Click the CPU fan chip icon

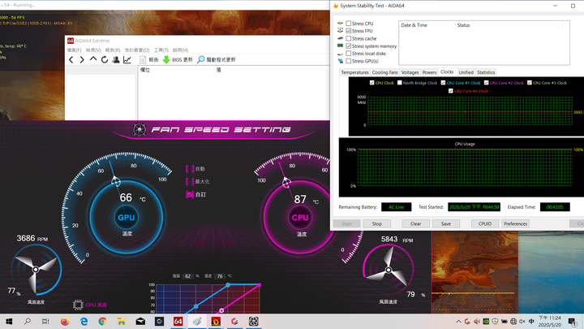(x=78, y=305)
